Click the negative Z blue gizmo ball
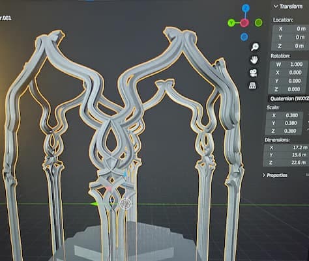 [x=244, y=37]
